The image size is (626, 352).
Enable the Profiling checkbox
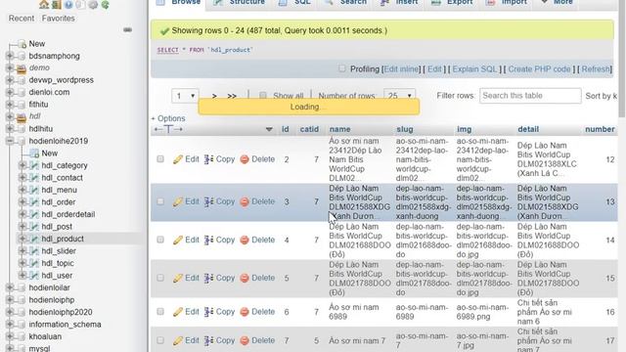tap(342, 68)
